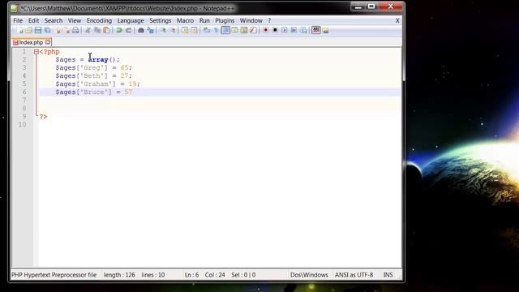
Task: Toggle the highlighted indent guide icon
Action: click(225, 31)
